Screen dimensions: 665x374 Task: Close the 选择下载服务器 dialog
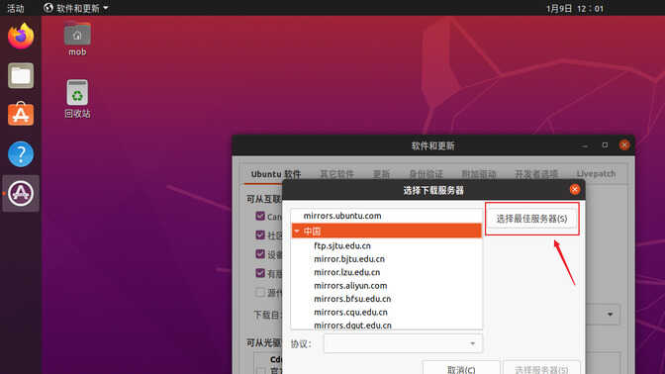(x=575, y=190)
